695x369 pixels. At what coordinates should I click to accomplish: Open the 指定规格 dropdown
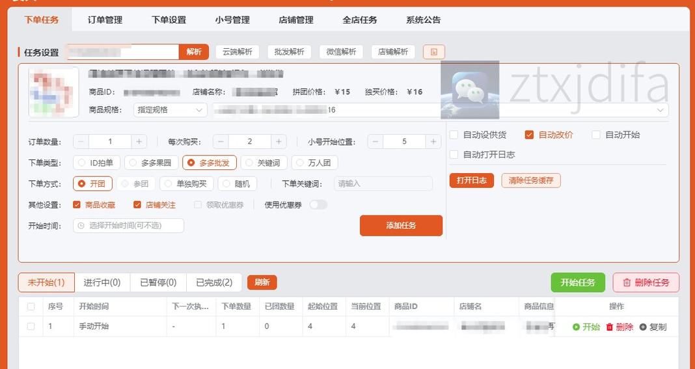[x=170, y=110]
